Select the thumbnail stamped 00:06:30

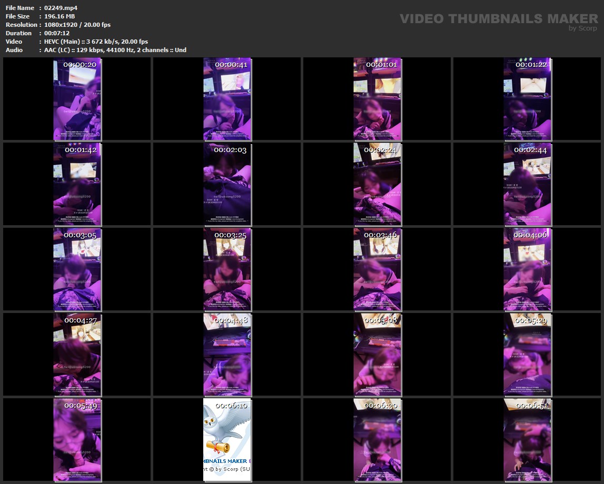[378, 440]
